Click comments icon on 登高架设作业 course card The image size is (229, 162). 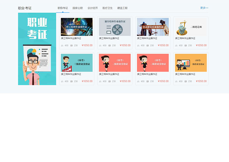(x=148, y=46)
